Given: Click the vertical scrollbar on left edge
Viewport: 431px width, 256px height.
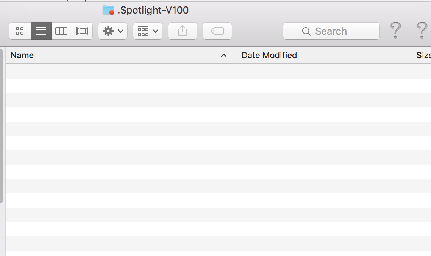Looking at the screenshot, I should pyautogui.click(x=2, y=125).
